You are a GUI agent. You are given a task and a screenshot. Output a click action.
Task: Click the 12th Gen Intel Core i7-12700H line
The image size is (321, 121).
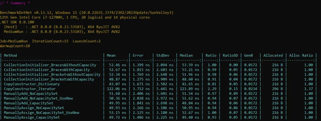(x=75, y=18)
